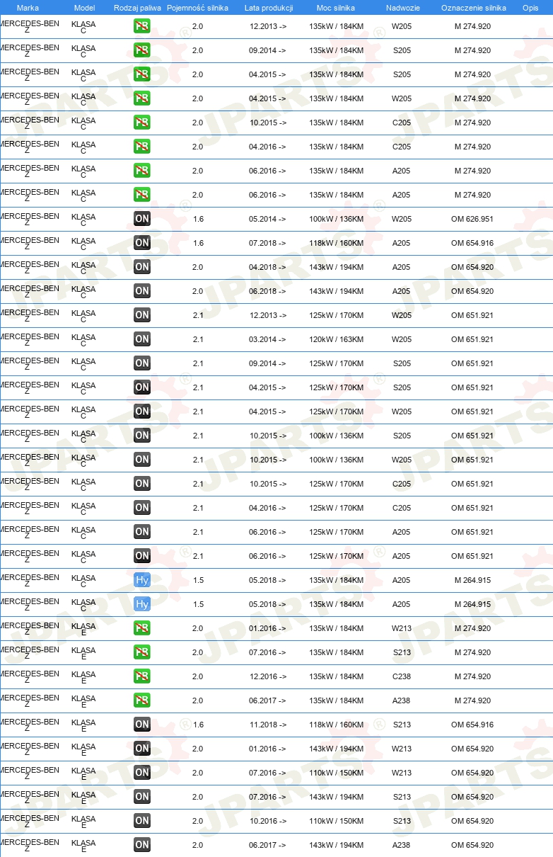553x857 pixels.
Task: Click petrol icon in 04.2015 W205 M 274.920 row
Action: tap(142, 99)
